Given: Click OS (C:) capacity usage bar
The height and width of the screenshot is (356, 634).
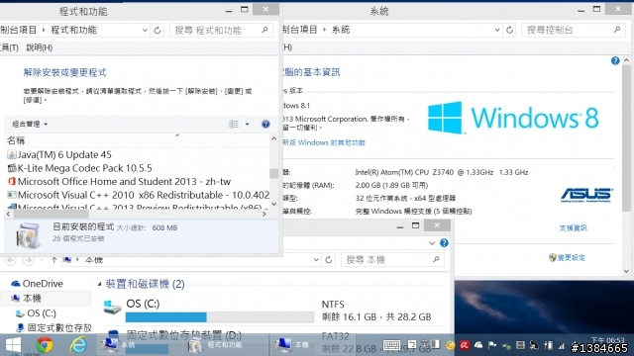Looking at the screenshot, I should (x=220, y=317).
